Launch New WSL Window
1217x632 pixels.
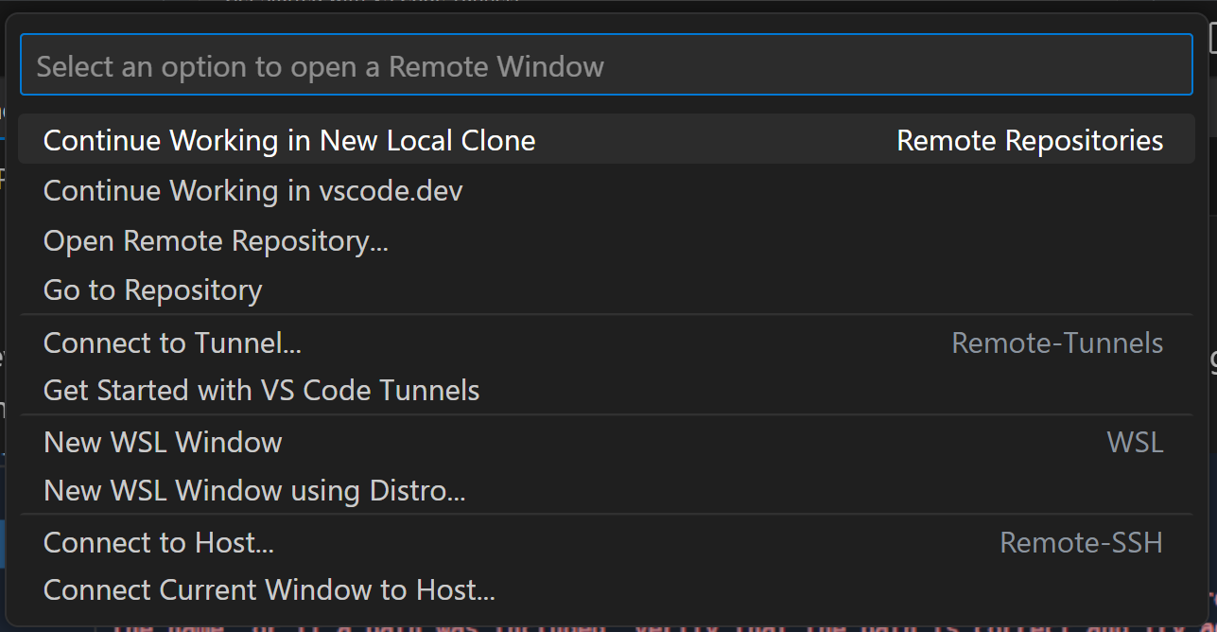(x=606, y=442)
